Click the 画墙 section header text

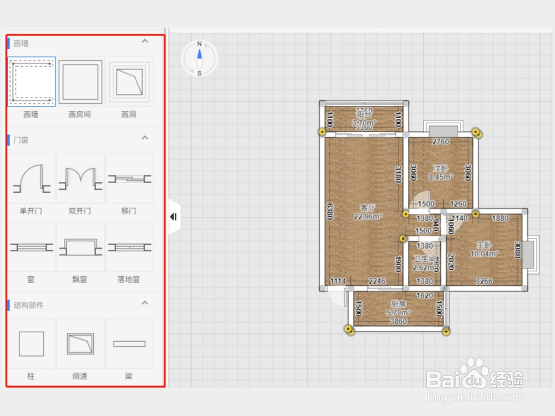(x=21, y=43)
